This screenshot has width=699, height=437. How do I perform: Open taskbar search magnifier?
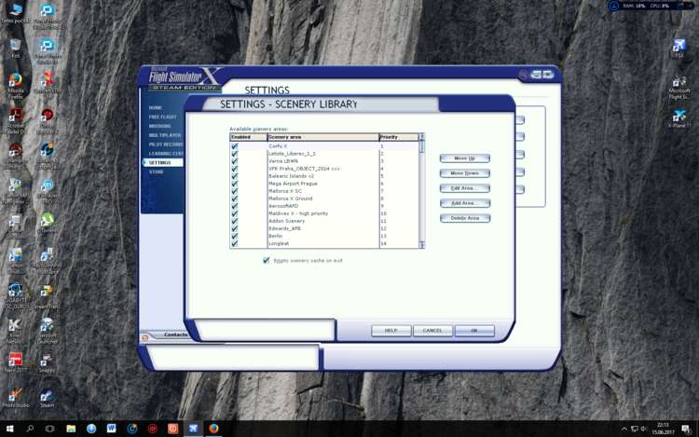[x=30, y=429]
